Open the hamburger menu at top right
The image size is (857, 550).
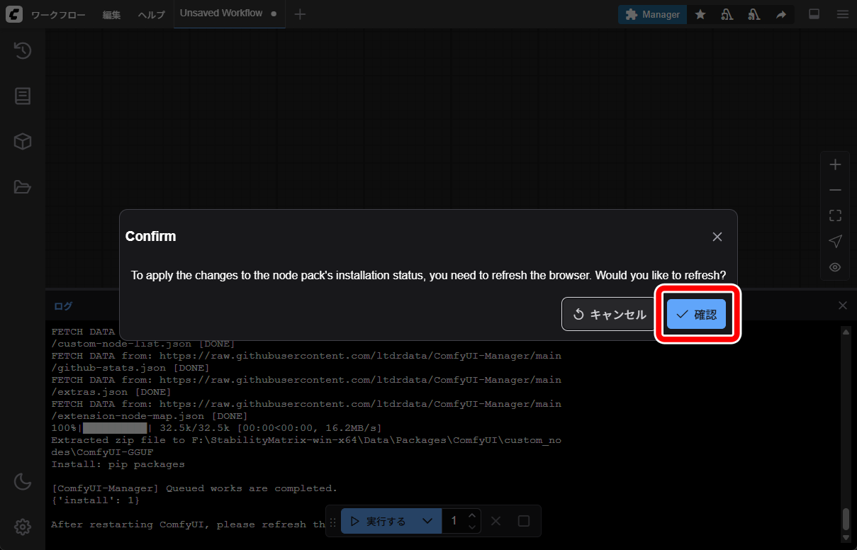tap(843, 14)
